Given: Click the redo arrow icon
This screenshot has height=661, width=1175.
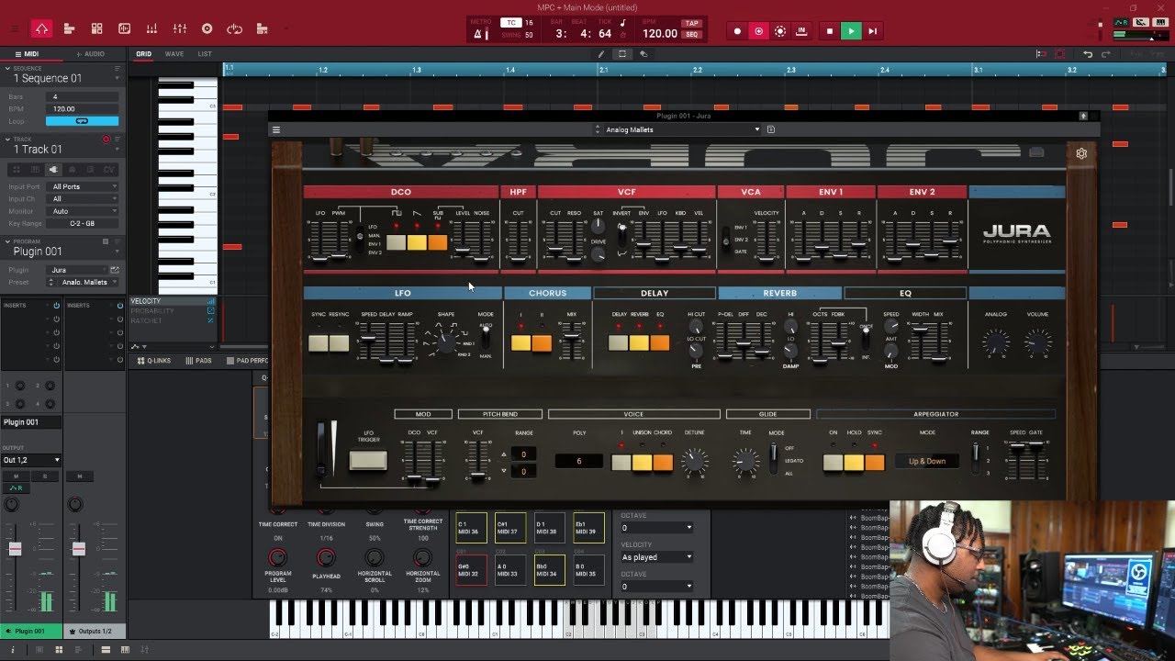Looking at the screenshot, I should [x=1105, y=54].
